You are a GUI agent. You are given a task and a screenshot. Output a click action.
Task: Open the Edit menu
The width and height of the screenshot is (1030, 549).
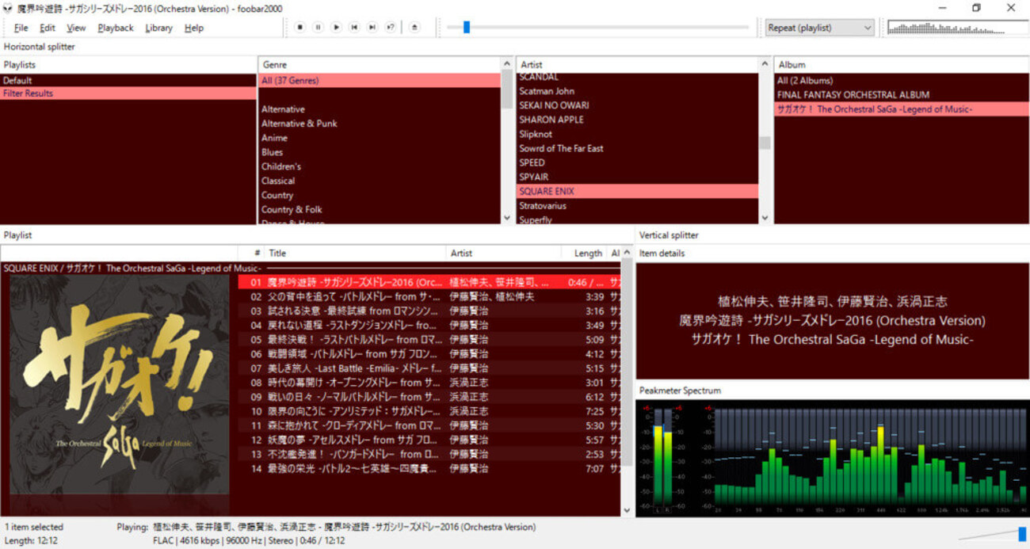point(48,28)
